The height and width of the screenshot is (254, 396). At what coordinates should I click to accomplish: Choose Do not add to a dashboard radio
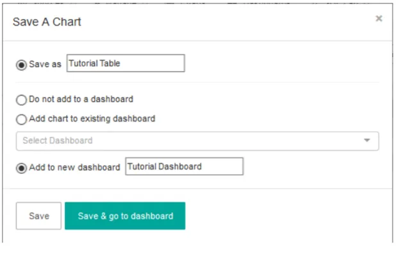click(21, 100)
